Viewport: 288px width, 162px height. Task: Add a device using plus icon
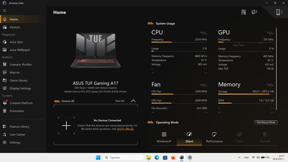pyautogui.click(x=66, y=126)
